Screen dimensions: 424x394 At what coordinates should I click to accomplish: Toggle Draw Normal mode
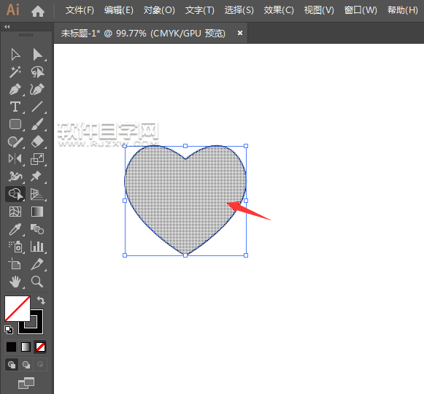pyautogui.click(x=12, y=365)
